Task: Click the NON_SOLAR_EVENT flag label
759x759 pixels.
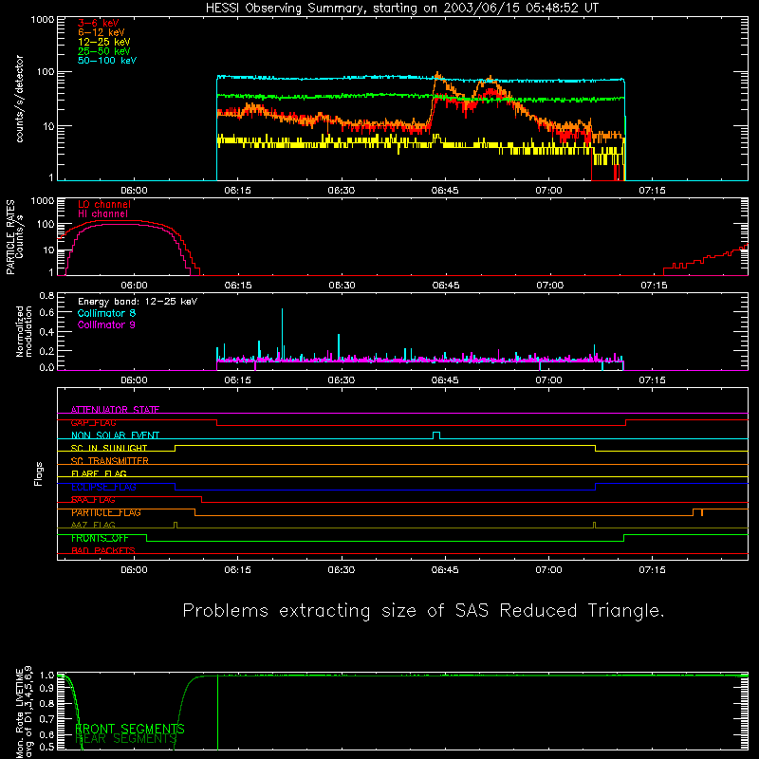Action: 115,435
